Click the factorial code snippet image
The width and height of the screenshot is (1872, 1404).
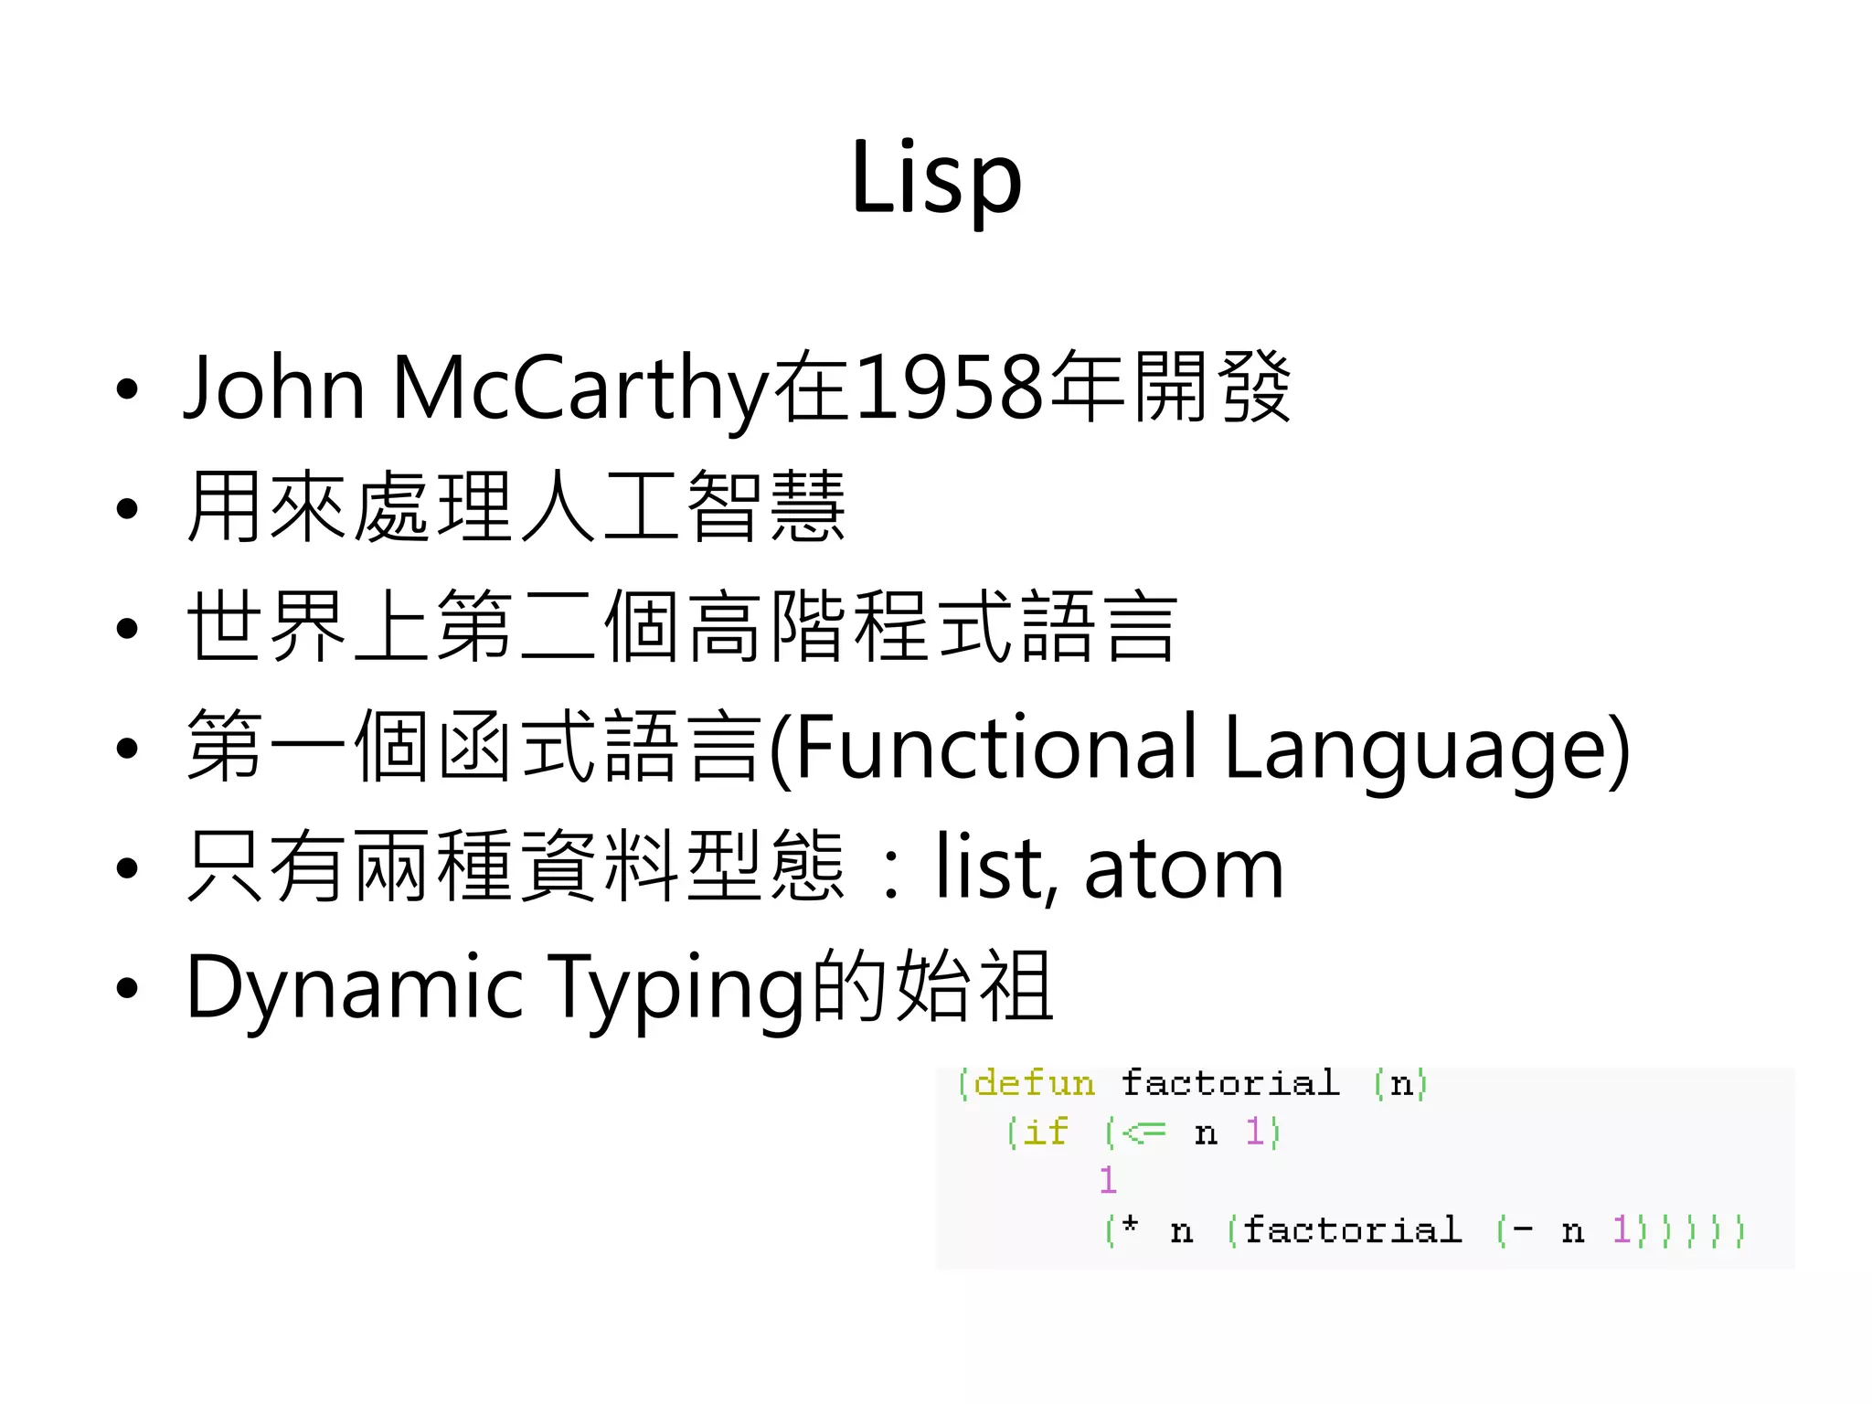click(x=1365, y=1167)
